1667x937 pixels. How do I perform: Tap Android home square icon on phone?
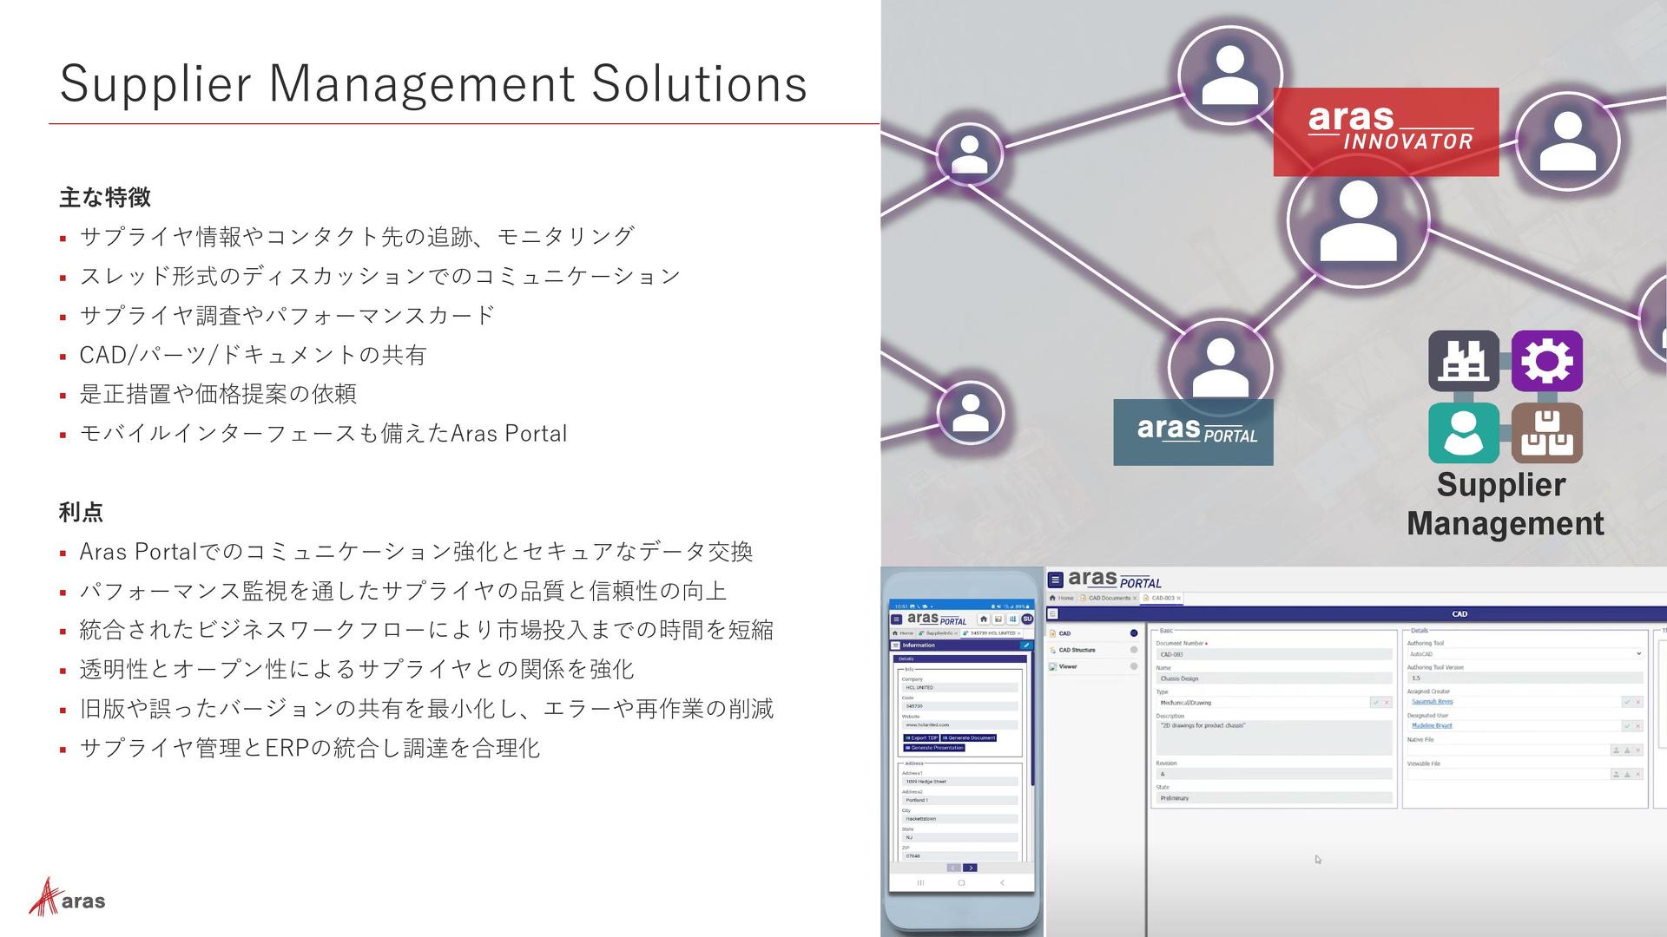961,882
